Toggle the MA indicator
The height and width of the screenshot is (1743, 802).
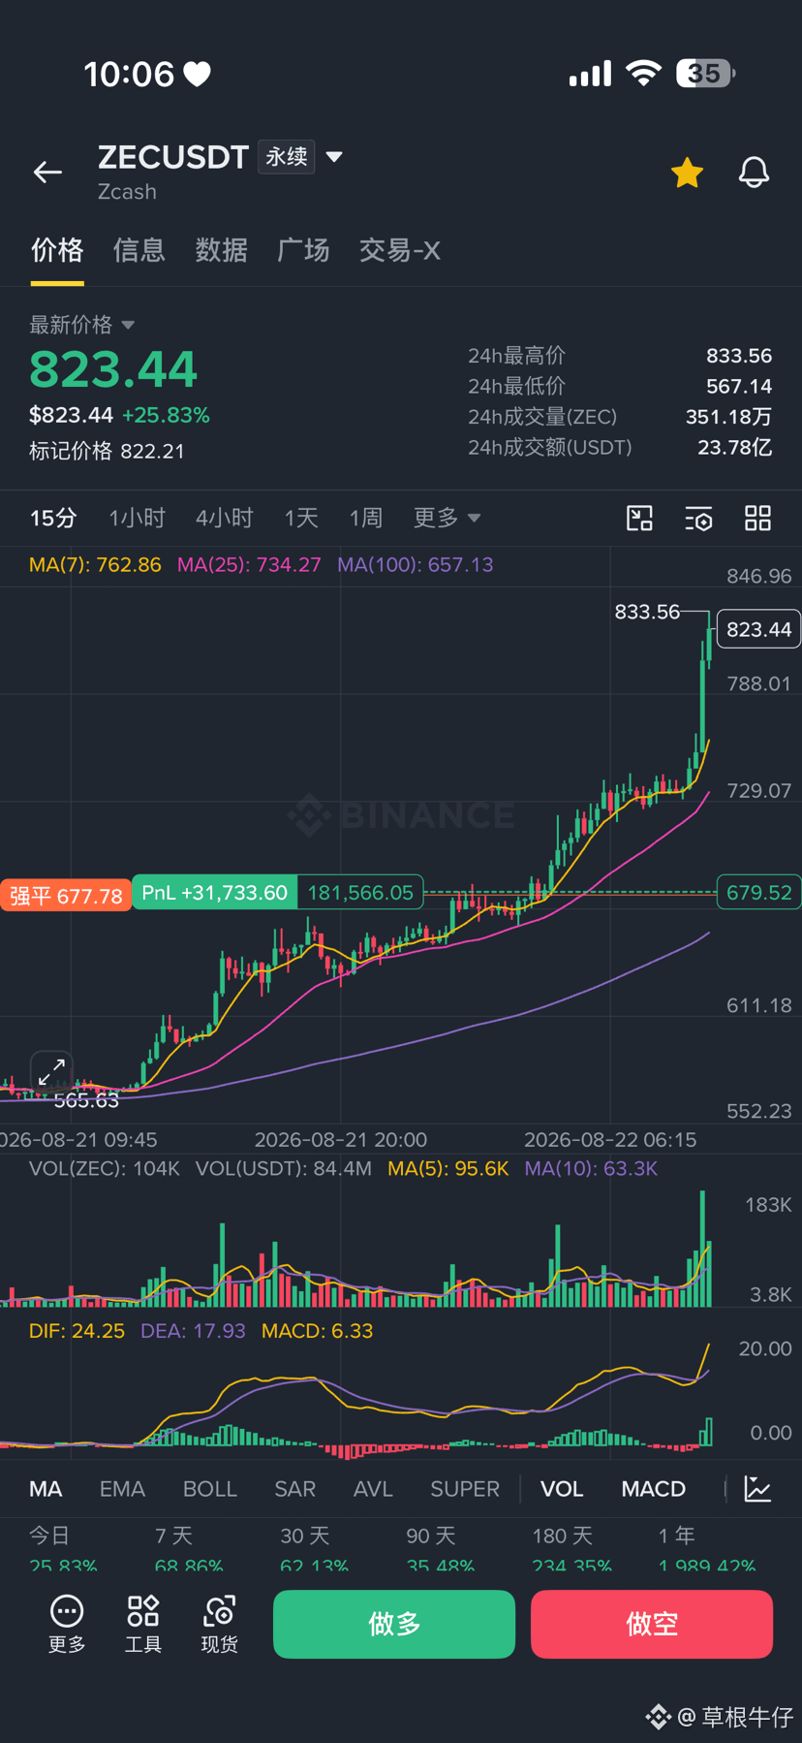tap(46, 1489)
